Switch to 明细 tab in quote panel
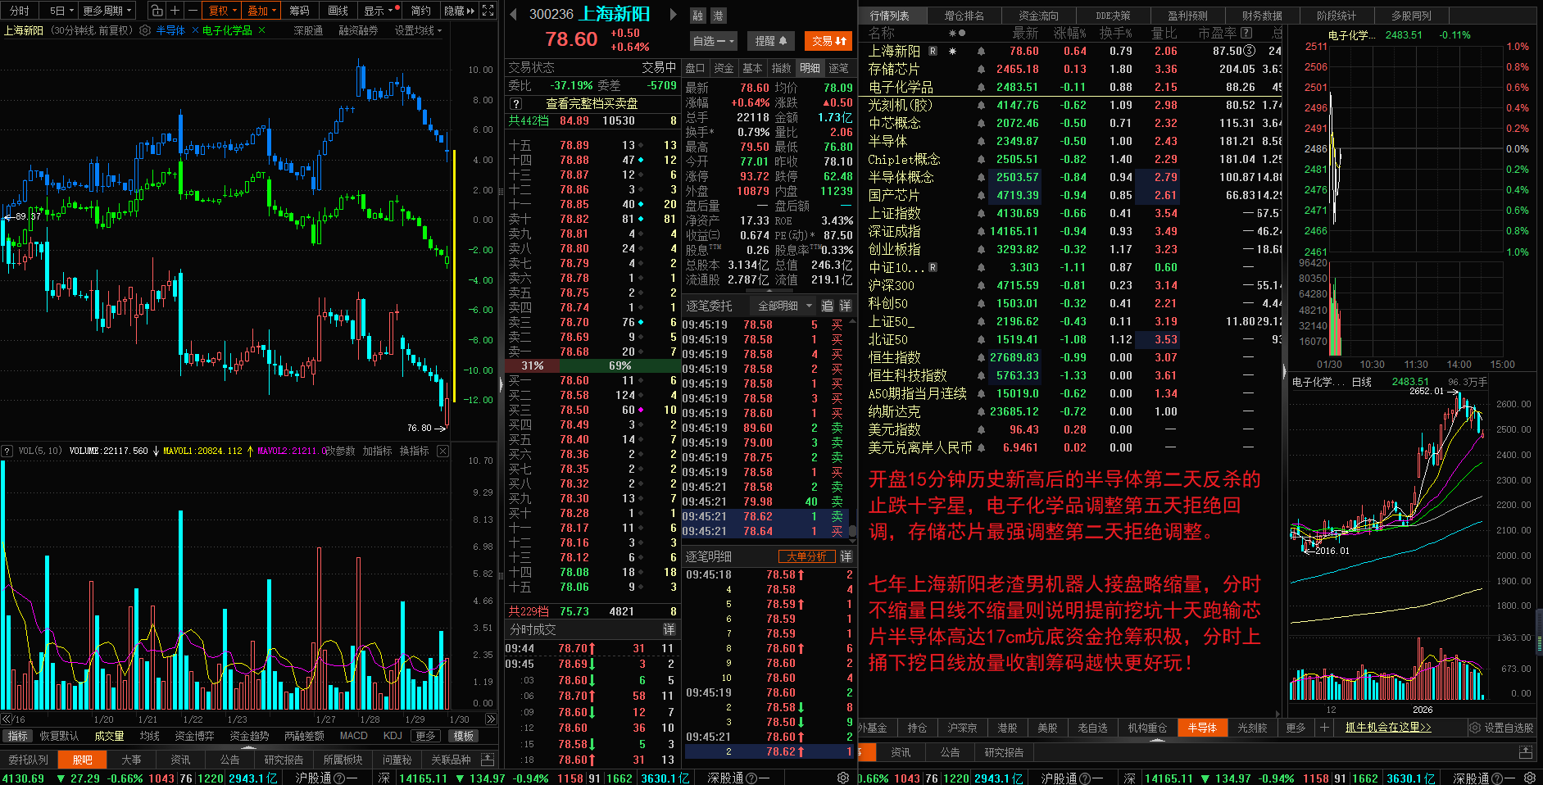 [810, 68]
